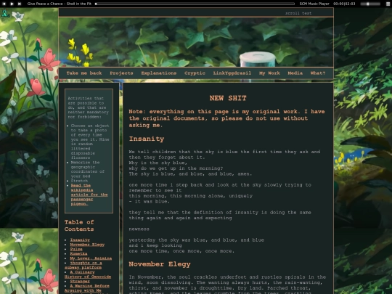
Task: Jump to November Elegy in table of contents
Action: click(x=87, y=245)
